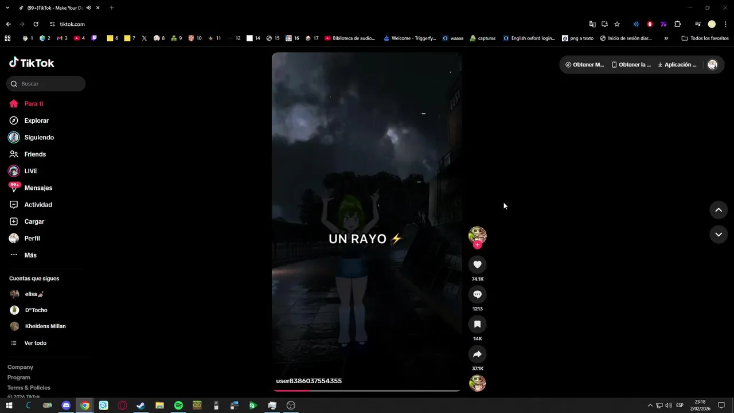Mute the TikTok tab audio icon
This screenshot has width=734, height=413.
88,8
